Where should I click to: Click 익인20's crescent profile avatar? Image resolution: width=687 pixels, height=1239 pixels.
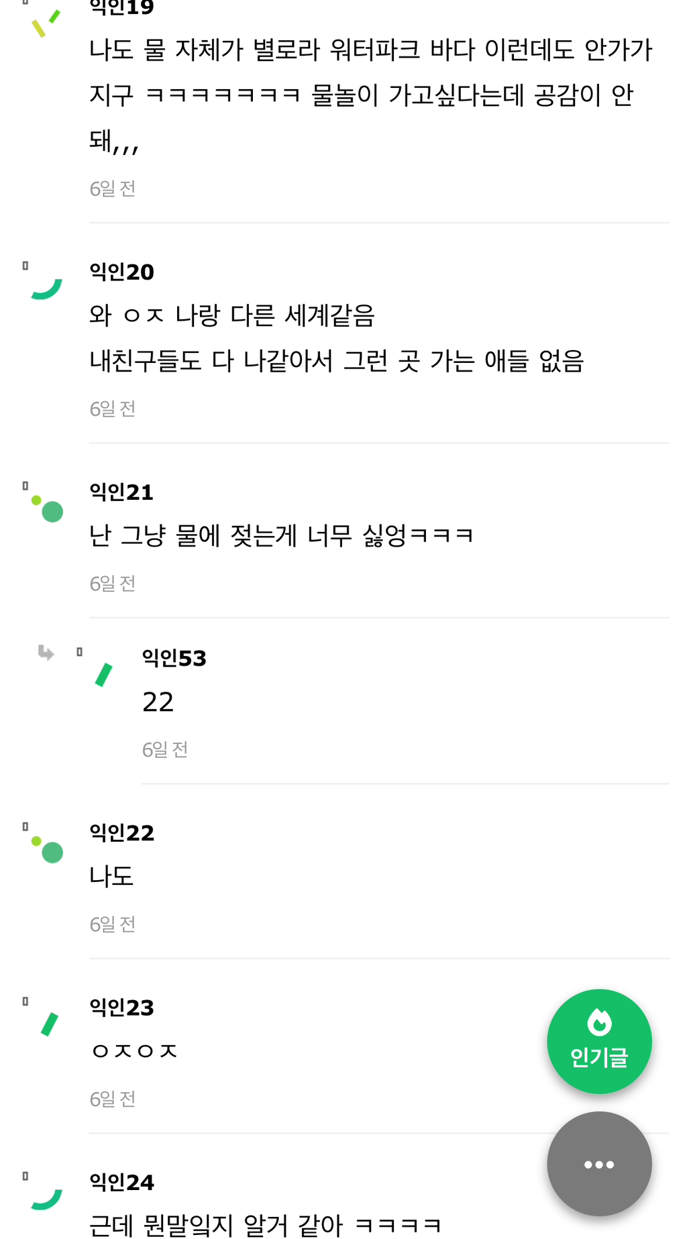tap(46, 288)
